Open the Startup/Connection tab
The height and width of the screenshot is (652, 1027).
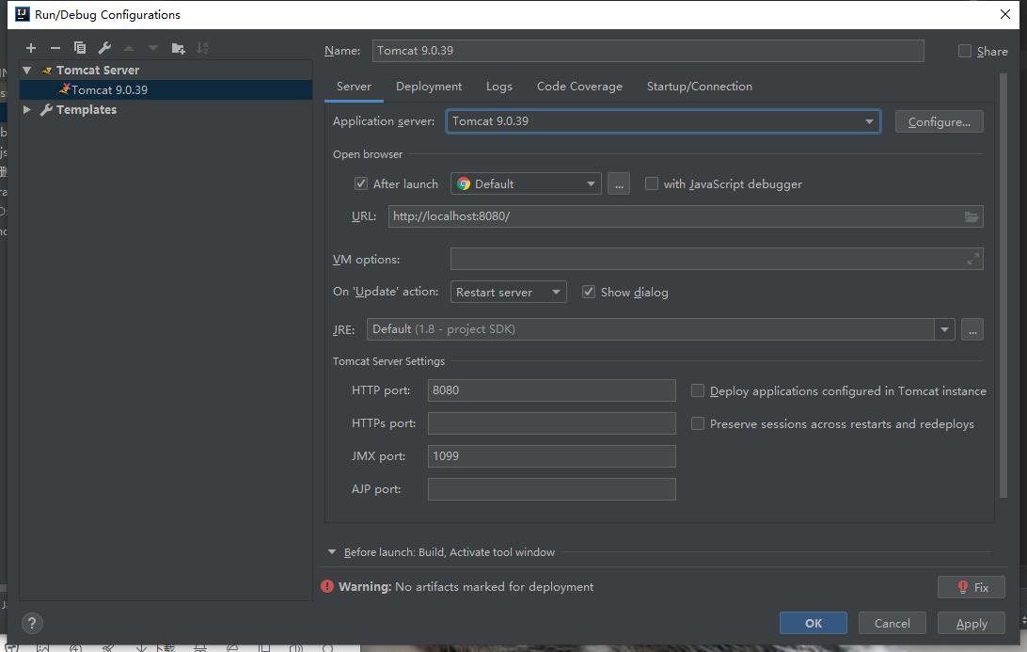click(700, 87)
